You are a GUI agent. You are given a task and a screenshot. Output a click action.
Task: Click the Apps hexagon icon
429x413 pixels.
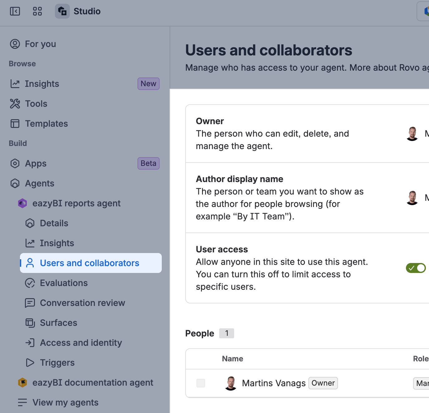point(15,163)
